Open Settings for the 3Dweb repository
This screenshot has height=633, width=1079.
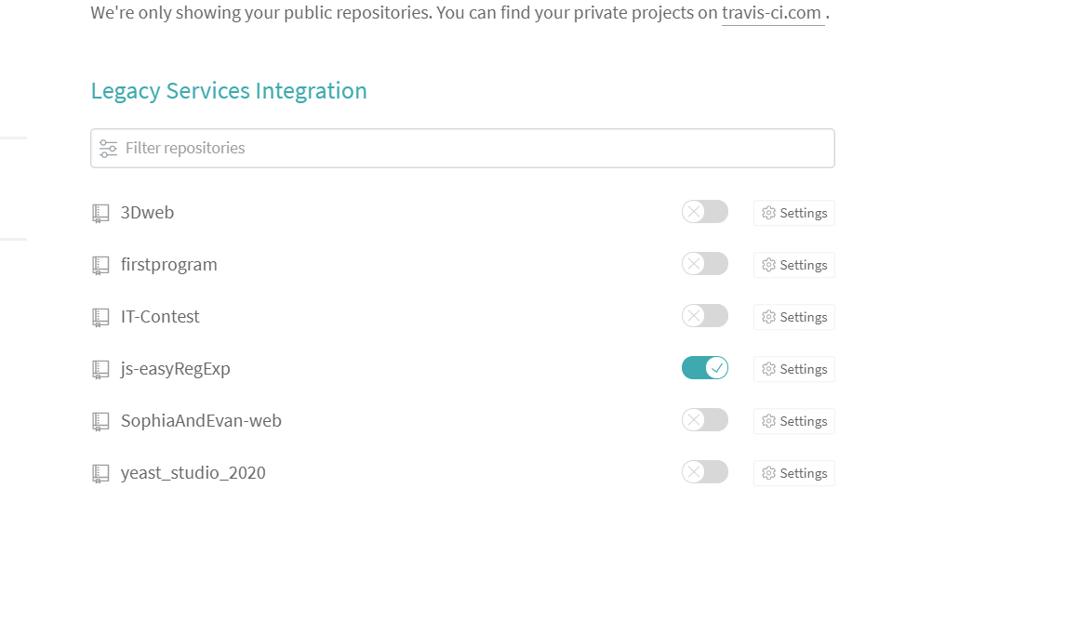pos(793,213)
